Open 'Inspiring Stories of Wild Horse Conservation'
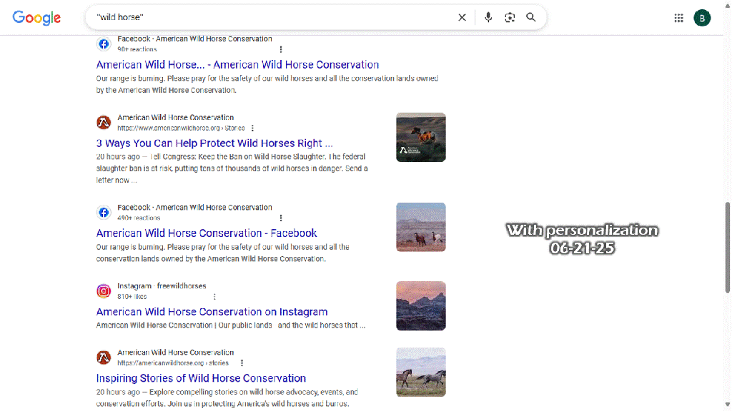The image size is (732, 411). click(201, 378)
